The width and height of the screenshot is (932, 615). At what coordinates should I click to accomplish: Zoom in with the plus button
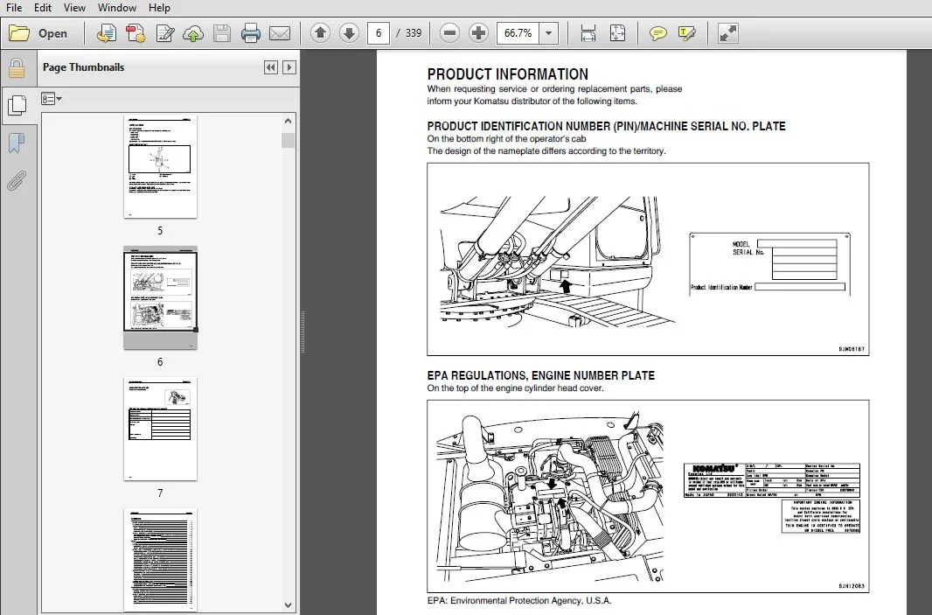(478, 33)
